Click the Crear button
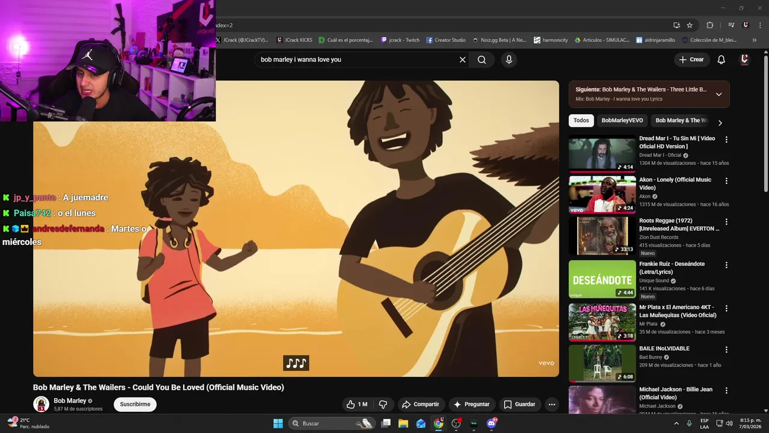 click(691, 60)
